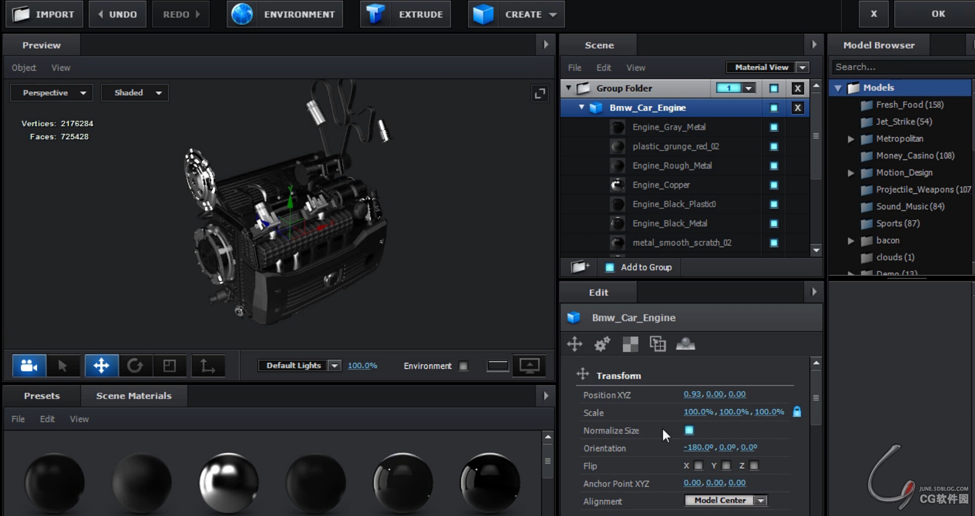Toggle Bmw_Car_Engine visibility square
The width and height of the screenshot is (975, 516).
pos(774,108)
